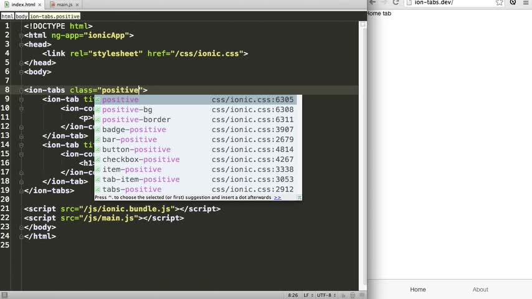Open the browser hamburger menu
532x299 pixels.
[526, 2]
